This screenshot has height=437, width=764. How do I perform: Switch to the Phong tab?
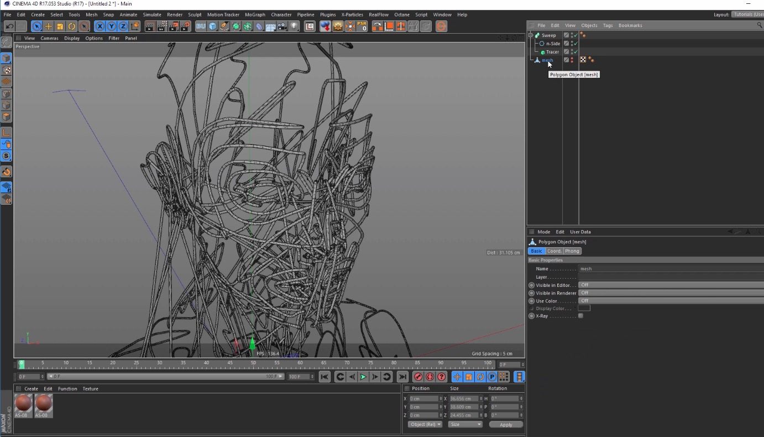tap(572, 251)
